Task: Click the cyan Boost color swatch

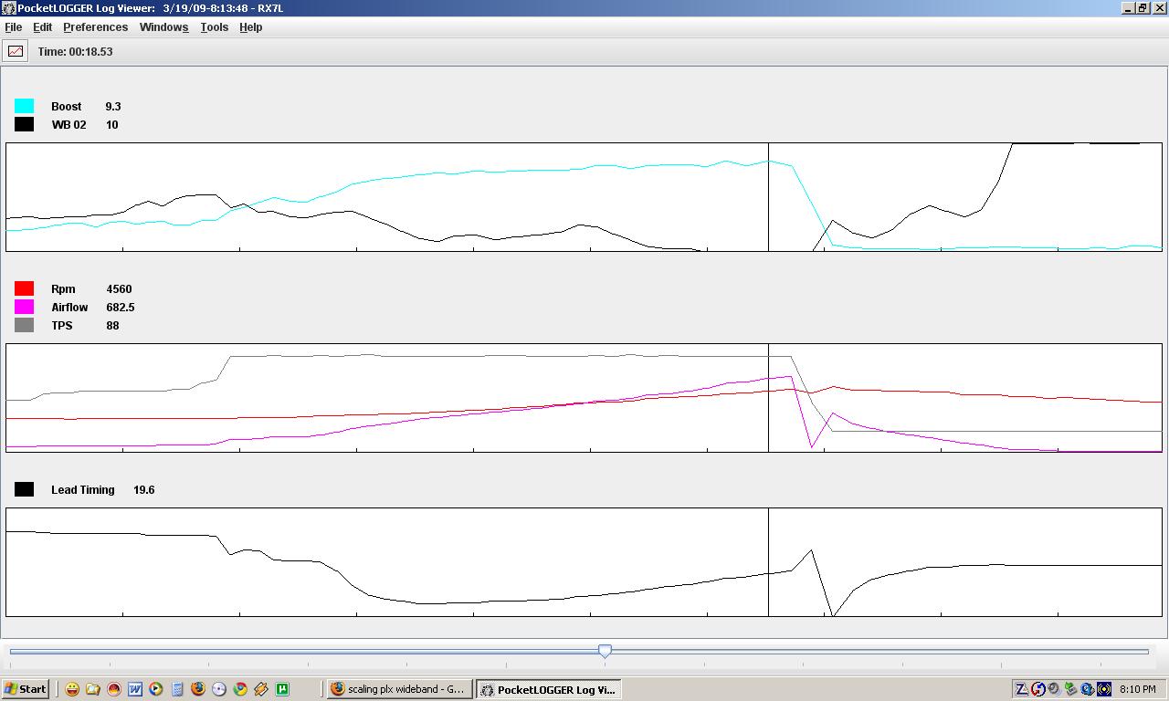Action: (25, 106)
